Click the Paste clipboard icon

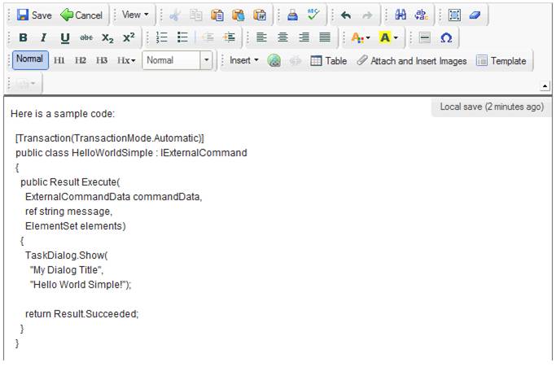217,15
